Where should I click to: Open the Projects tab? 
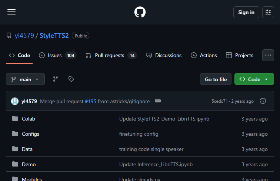pos(240,55)
